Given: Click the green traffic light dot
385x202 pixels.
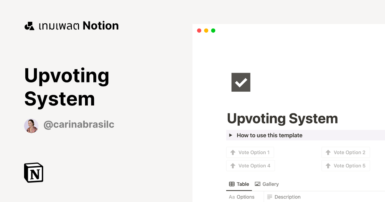Looking at the screenshot, I should [x=213, y=30].
